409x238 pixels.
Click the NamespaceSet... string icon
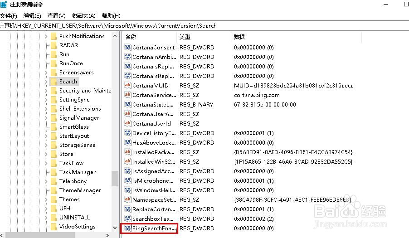[x=128, y=199]
